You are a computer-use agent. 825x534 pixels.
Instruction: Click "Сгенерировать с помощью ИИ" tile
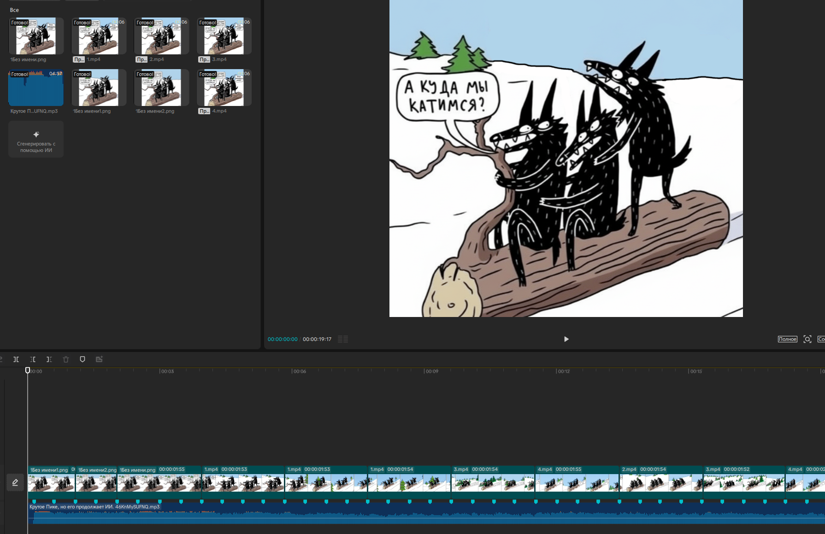pos(36,140)
